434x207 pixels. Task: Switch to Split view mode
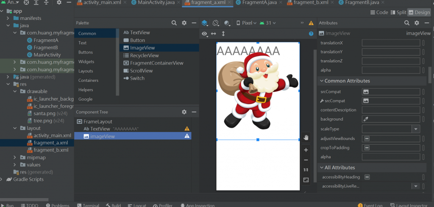[398, 12]
